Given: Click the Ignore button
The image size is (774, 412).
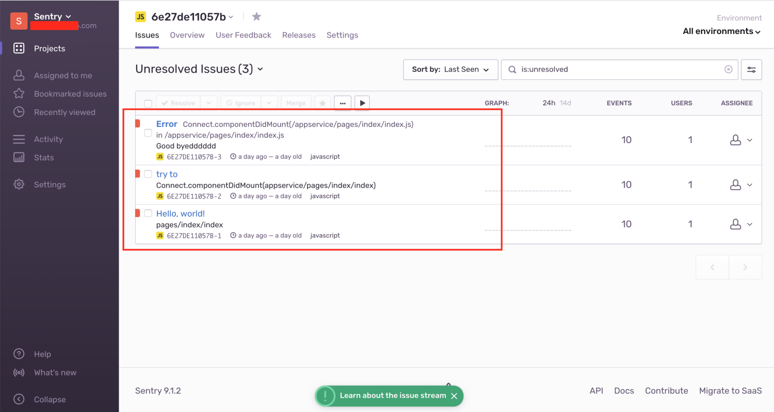Looking at the screenshot, I should pyautogui.click(x=240, y=103).
